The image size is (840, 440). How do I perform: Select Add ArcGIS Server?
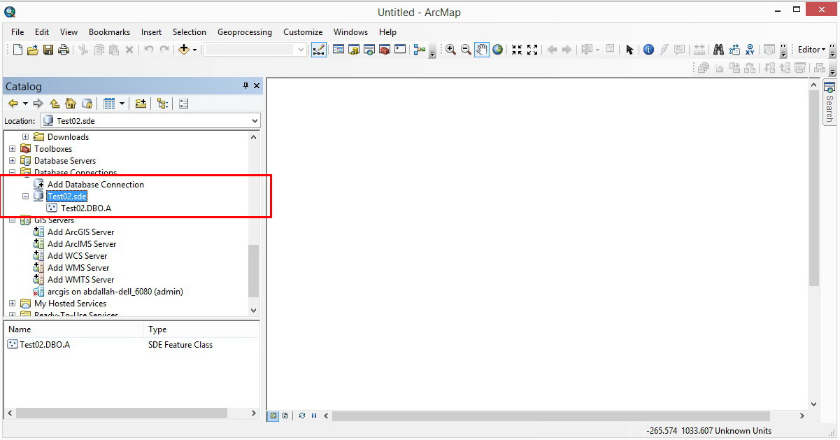(80, 232)
